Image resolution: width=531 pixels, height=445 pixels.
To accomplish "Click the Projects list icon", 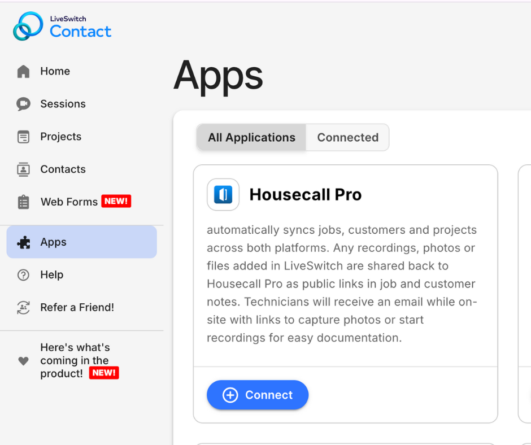I will click(23, 137).
